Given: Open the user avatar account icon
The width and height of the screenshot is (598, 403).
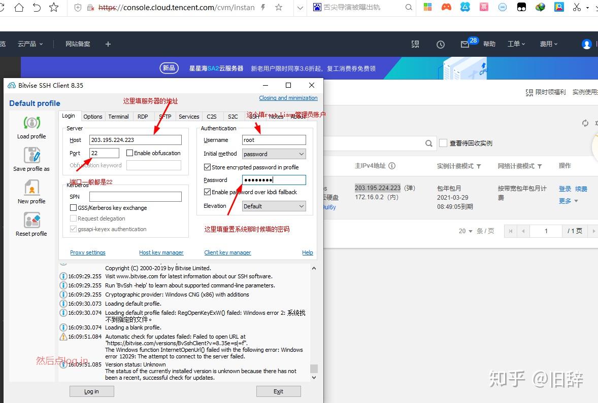Looking at the screenshot, I should tap(586, 44).
